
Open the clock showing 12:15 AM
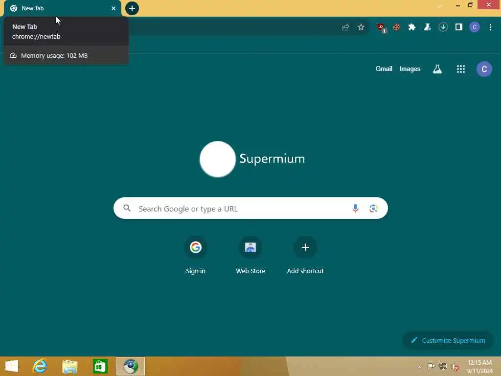click(479, 367)
